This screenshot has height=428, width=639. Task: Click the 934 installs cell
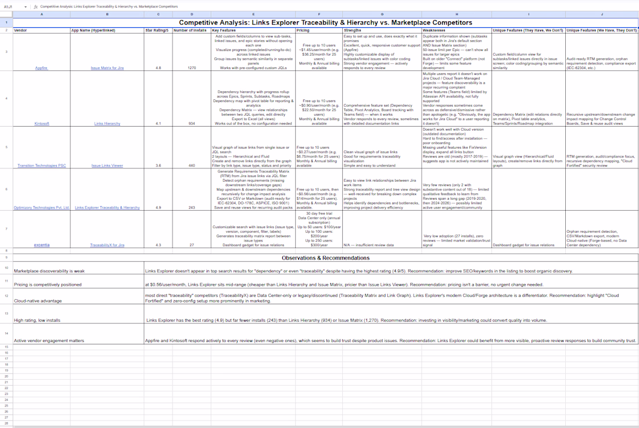pos(192,99)
